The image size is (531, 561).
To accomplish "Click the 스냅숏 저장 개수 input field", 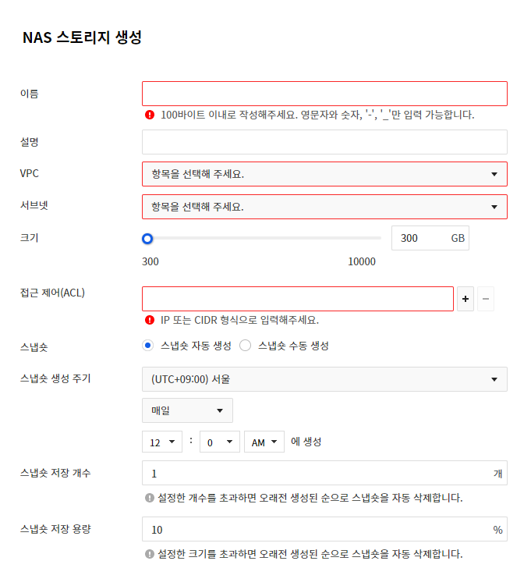I will (x=324, y=473).
